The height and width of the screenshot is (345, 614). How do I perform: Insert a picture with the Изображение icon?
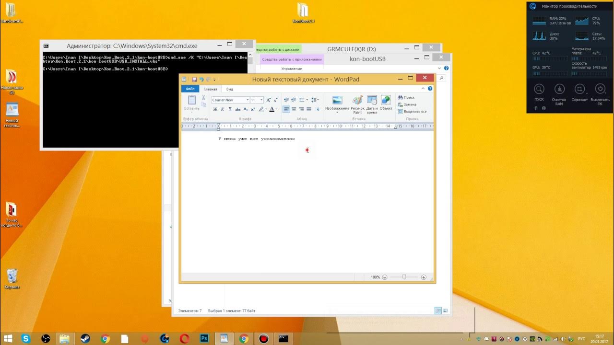coord(337,100)
